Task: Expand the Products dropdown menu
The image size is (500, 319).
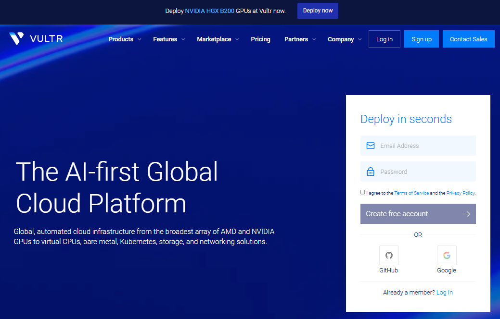Action: [125, 39]
